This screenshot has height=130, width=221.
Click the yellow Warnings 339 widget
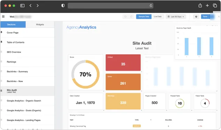click(x=123, y=101)
